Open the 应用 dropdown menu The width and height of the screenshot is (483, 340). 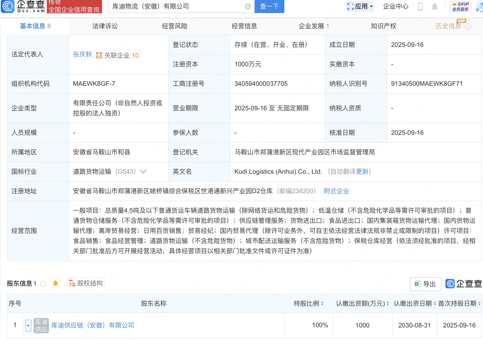(x=360, y=6)
